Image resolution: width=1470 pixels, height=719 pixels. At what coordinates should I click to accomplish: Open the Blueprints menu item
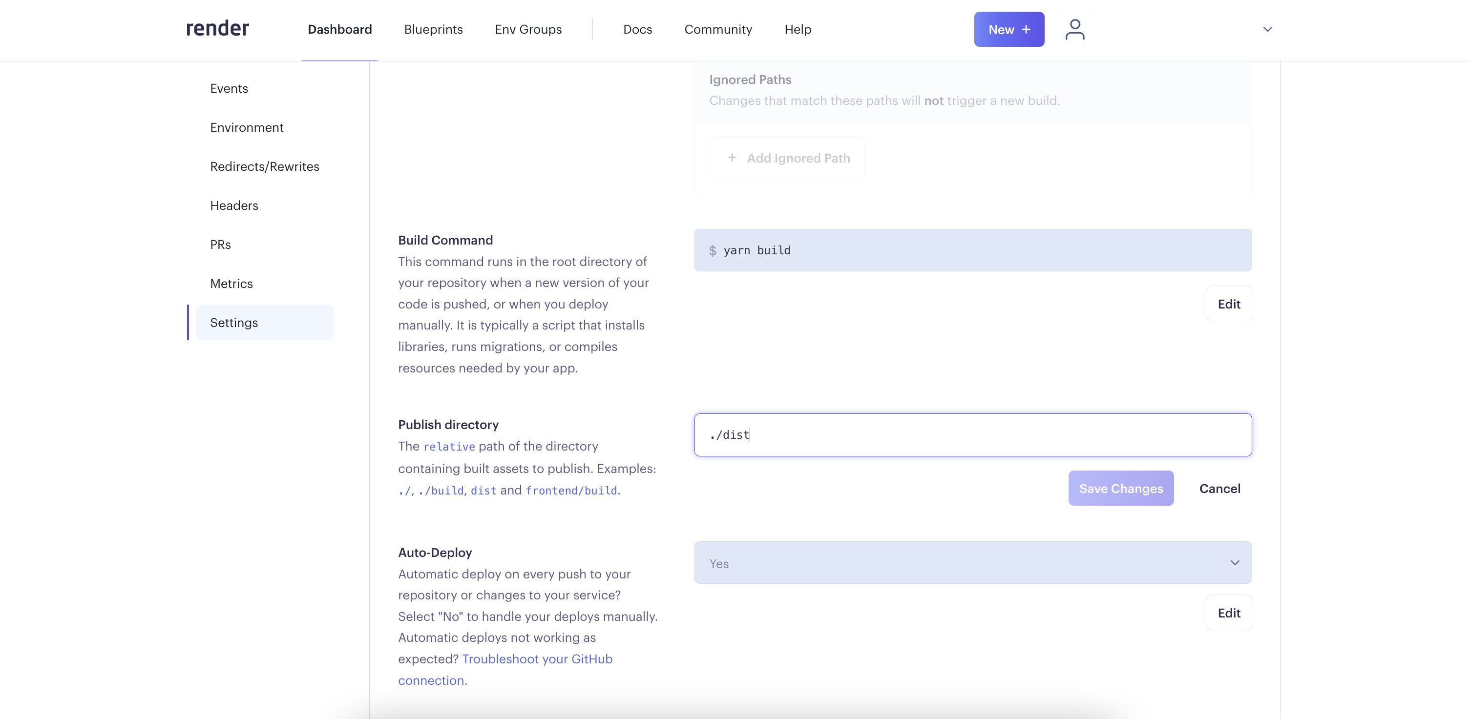tap(433, 29)
